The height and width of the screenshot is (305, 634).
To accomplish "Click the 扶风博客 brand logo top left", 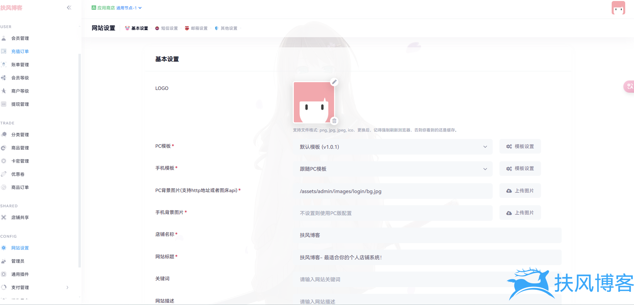I will 11,7.
